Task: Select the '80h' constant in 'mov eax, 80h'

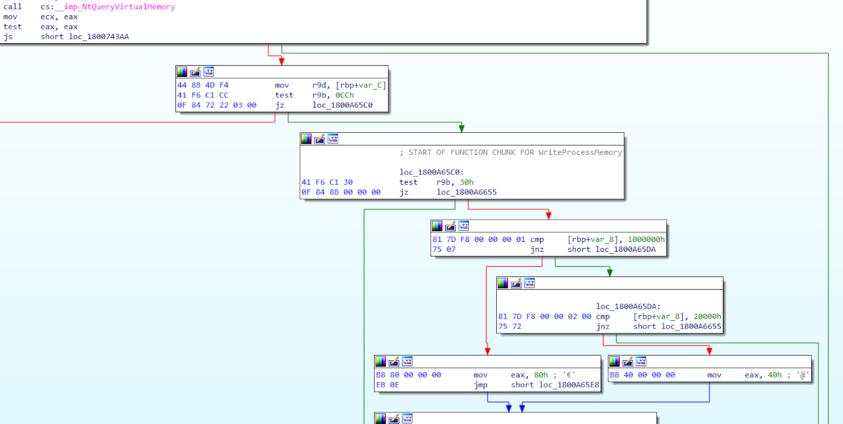Action: pyautogui.click(x=541, y=375)
